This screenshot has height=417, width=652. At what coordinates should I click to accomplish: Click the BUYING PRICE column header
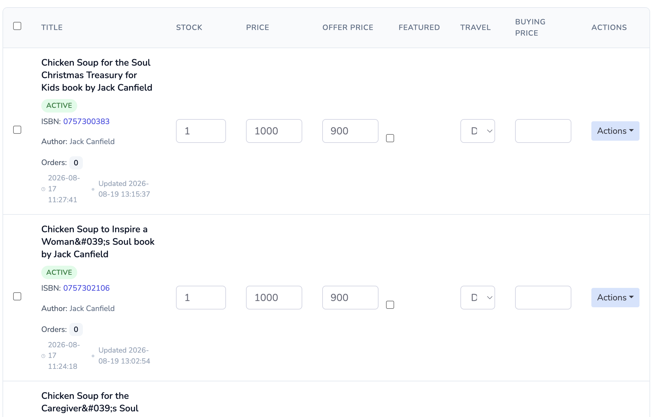[x=530, y=28]
